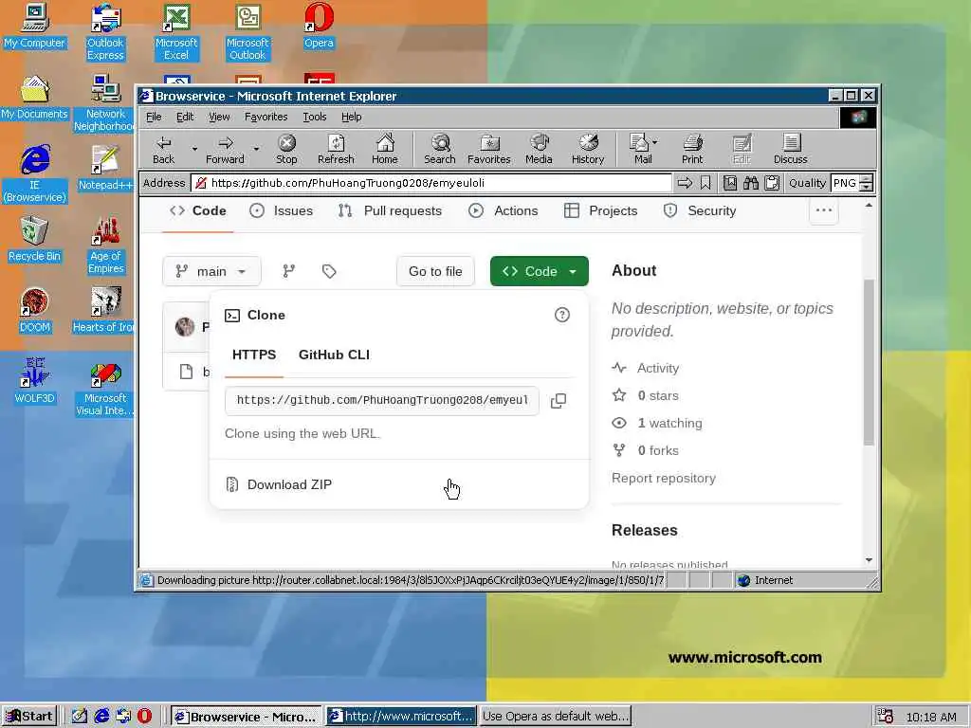Click the 0 forks link
This screenshot has width=971, height=728.
coord(646,450)
